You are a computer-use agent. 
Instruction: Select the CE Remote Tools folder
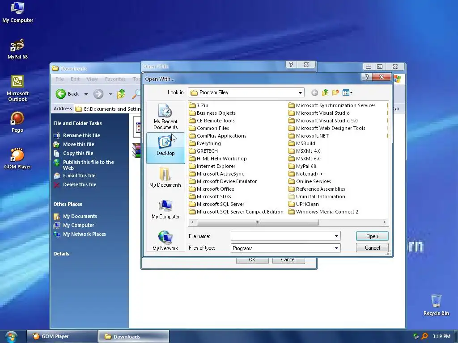click(x=212, y=121)
